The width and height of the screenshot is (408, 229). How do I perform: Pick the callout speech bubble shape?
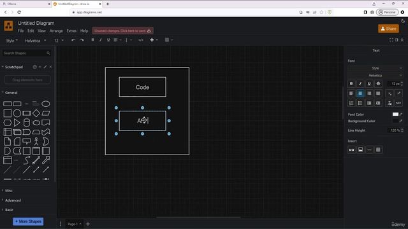27,141
